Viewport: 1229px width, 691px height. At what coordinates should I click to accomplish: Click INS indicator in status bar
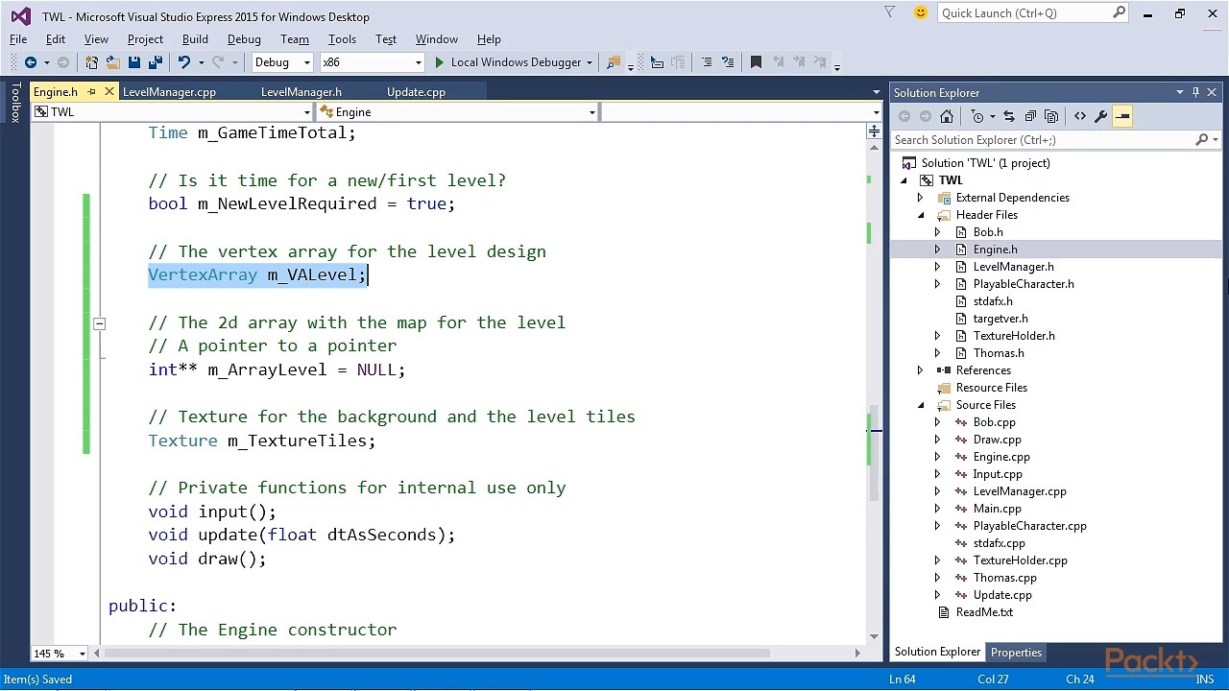[1204, 679]
